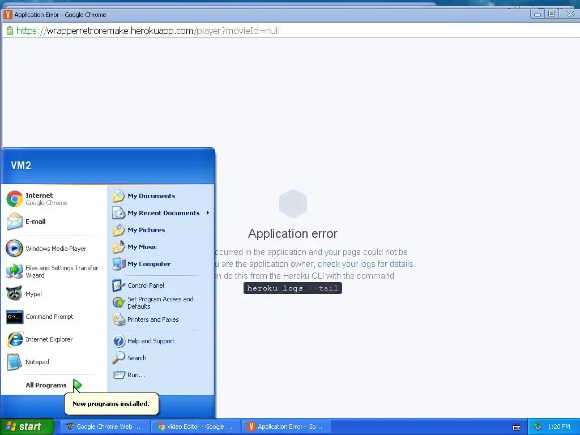Click the URL in the address bar
The height and width of the screenshot is (435, 580).
click(x=148, y=31)
